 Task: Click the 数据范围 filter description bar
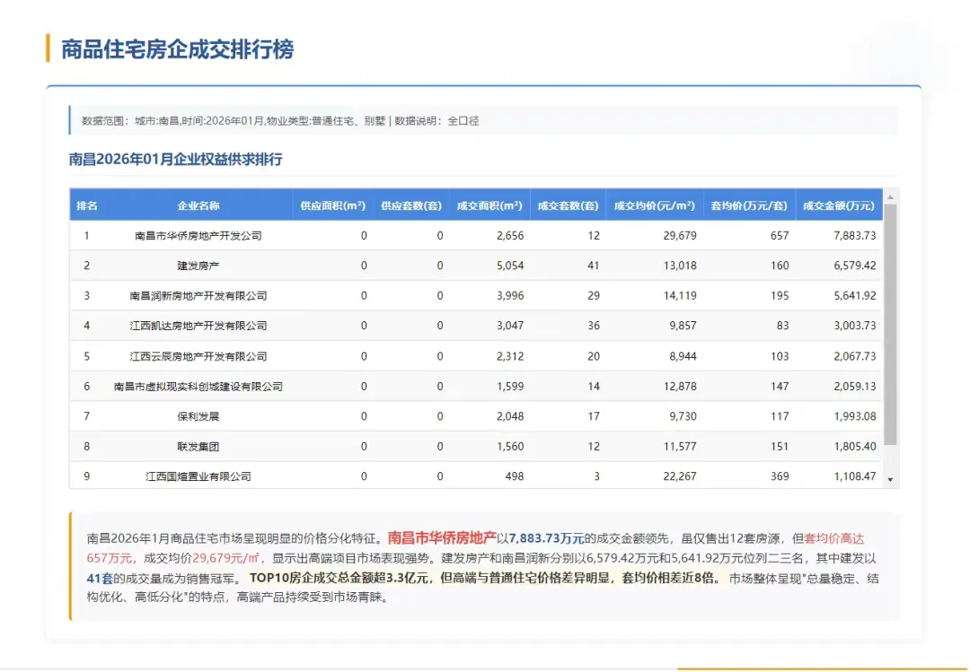pyautogui.click(x=483, y=120)
